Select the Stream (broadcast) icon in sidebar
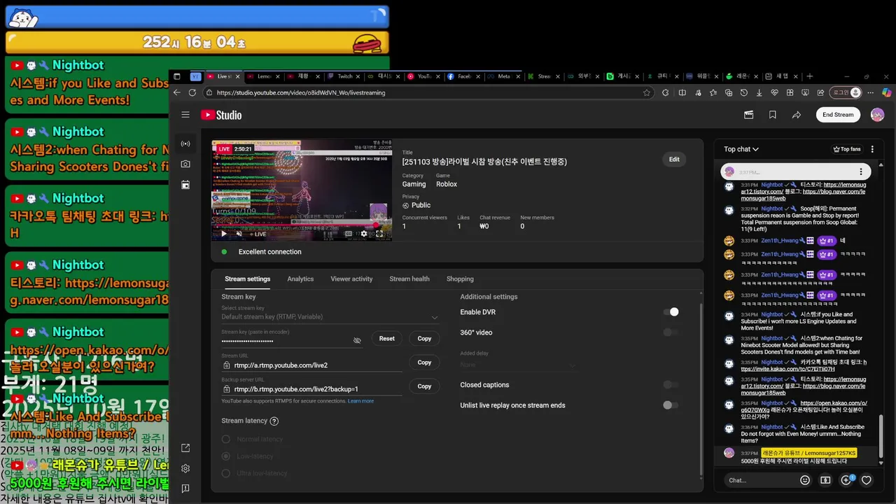Image resolution: width=896 pixels, height=504 pixels. (185, 143)
